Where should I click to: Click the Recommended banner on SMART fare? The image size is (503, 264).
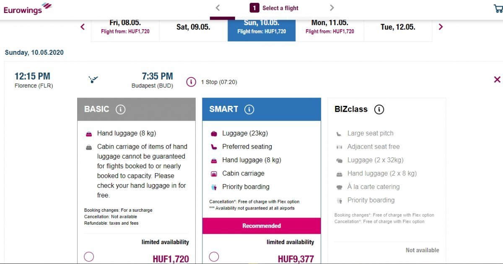point(262,226)
